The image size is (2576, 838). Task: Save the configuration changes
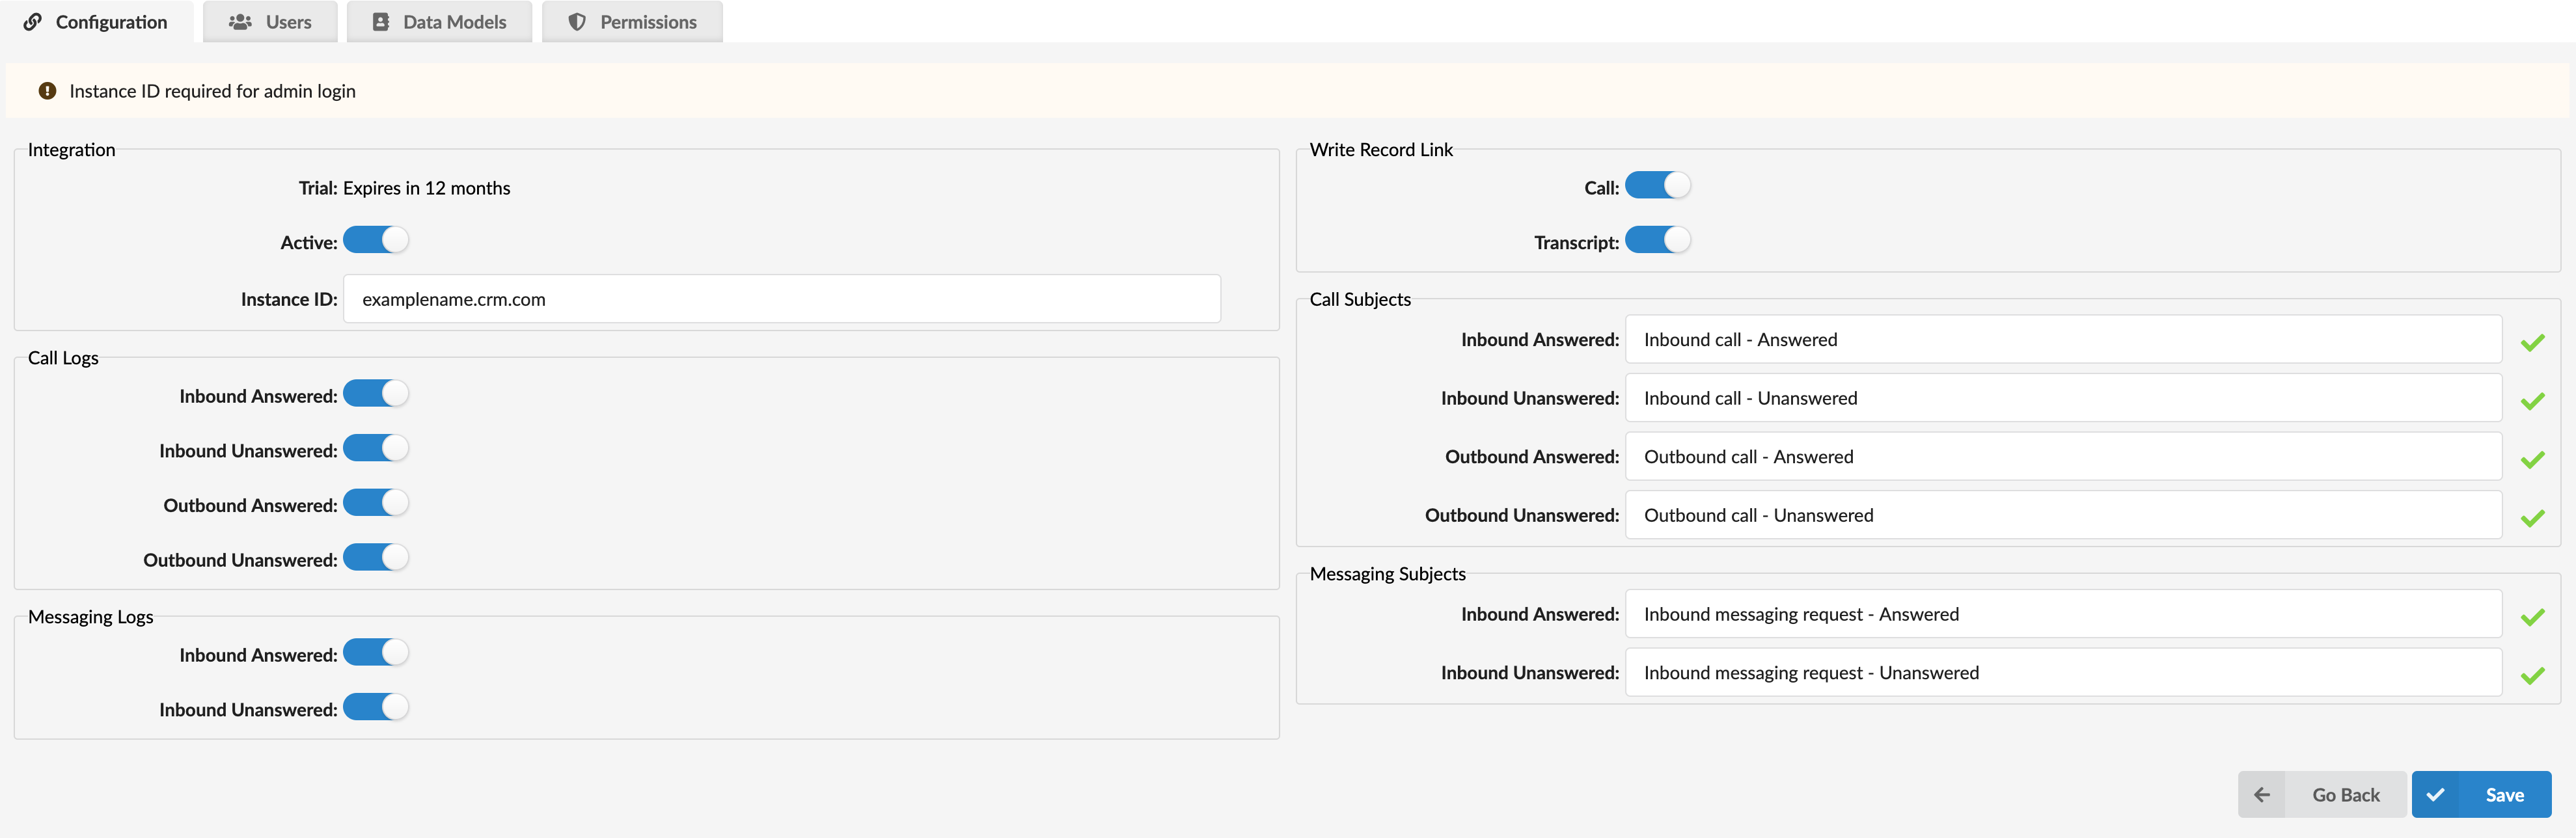coord(2482,795)
